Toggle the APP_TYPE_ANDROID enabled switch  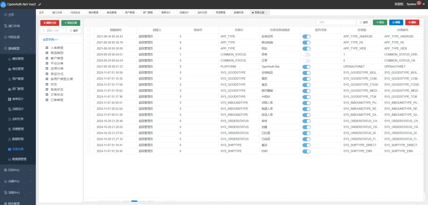(306, 36)
